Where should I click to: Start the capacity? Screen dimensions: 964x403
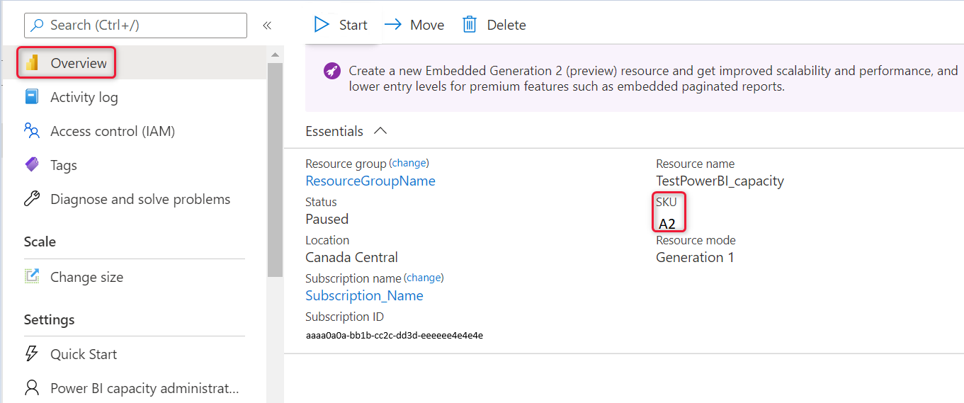coord(341,25)
